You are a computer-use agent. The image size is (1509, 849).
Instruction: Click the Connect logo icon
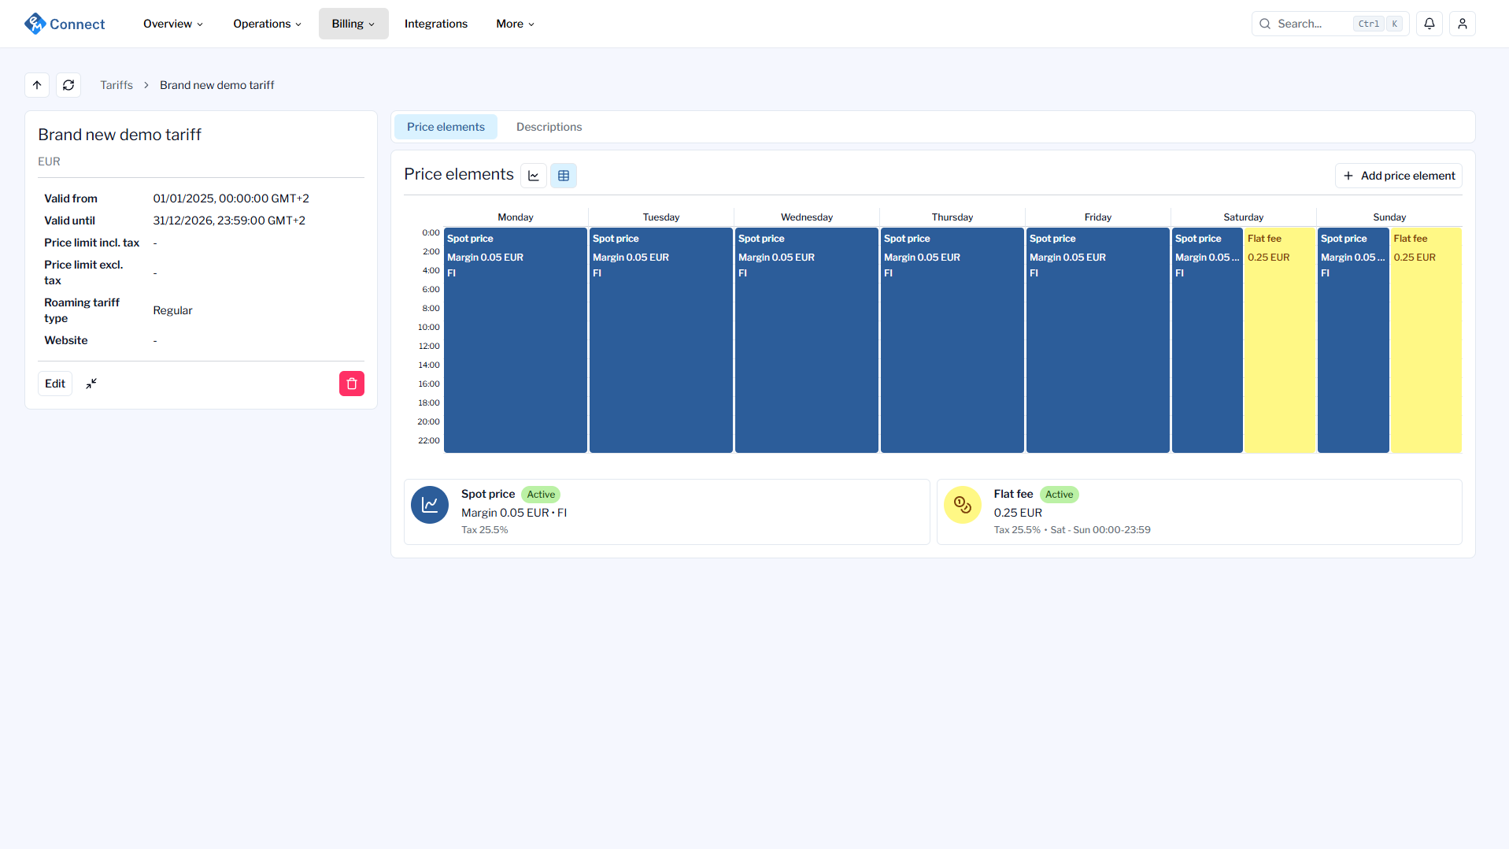(x=35, y=24)
